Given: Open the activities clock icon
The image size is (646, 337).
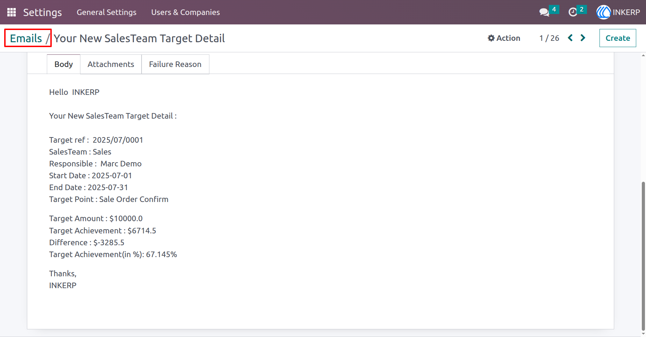Looking at the screenshot, I should pos(573,13).
